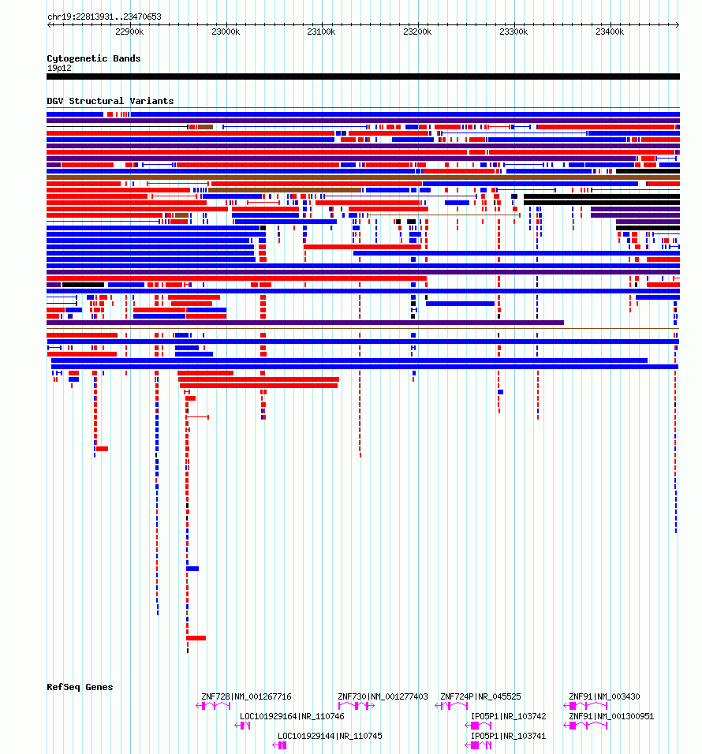702x754 pixels.
Task: Click the 23200k ruler label
Action: tap(417, 32)
